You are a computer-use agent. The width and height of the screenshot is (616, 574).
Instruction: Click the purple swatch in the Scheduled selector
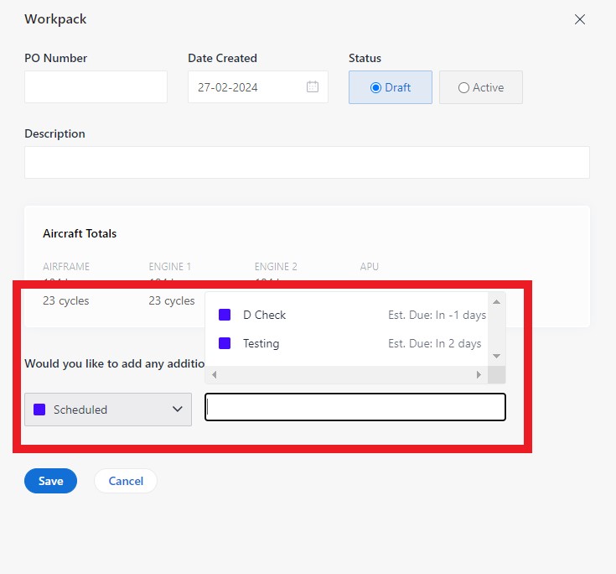pos(39,410)
